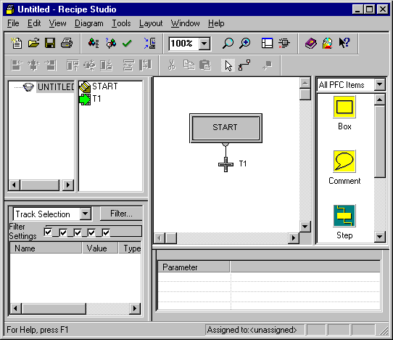Open a file with the folder icon
393x340 pixels.
(33, 43)
